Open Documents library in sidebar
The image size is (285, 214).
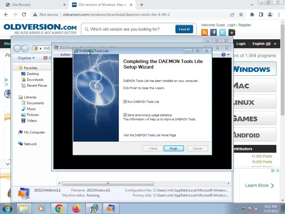point(35,103)
